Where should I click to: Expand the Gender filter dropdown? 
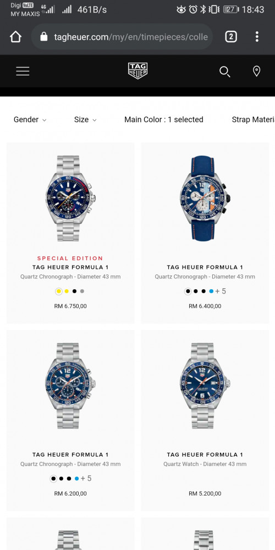coord(30,119)
